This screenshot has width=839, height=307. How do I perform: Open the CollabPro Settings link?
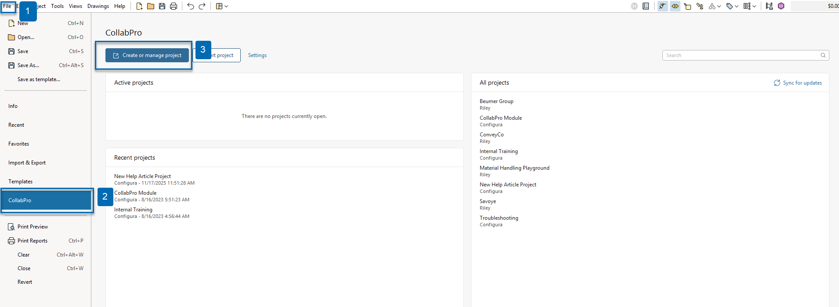257,55
